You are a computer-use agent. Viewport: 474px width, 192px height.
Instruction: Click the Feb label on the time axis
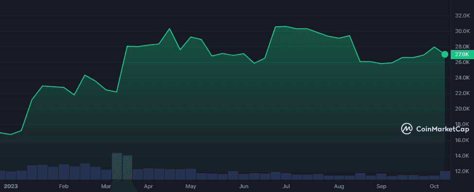pyautogui.click(x=63, y=186)
